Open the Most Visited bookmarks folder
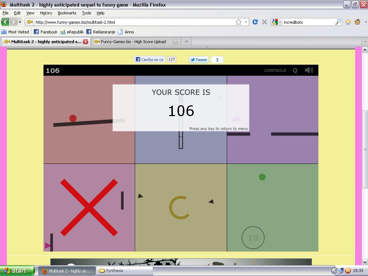 (15, 32)
